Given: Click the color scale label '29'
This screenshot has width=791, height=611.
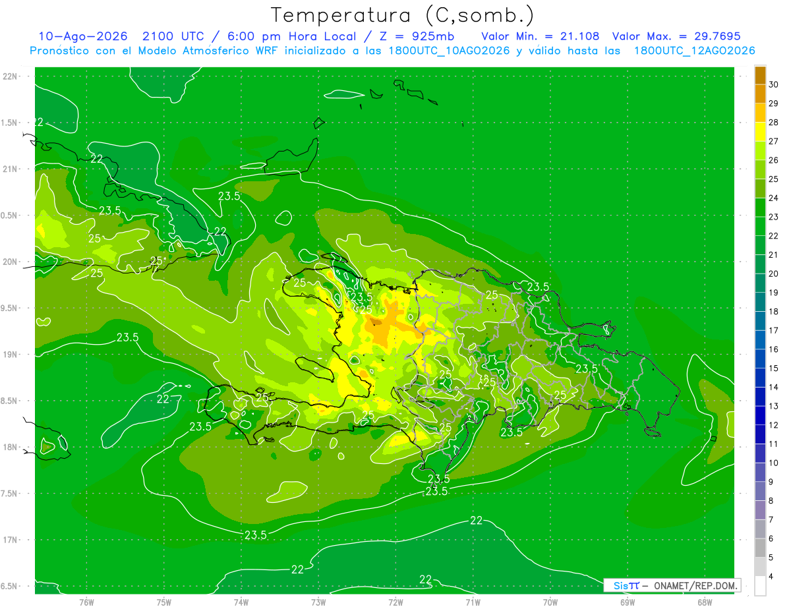Looking at the screenshot, I should 774,103.
